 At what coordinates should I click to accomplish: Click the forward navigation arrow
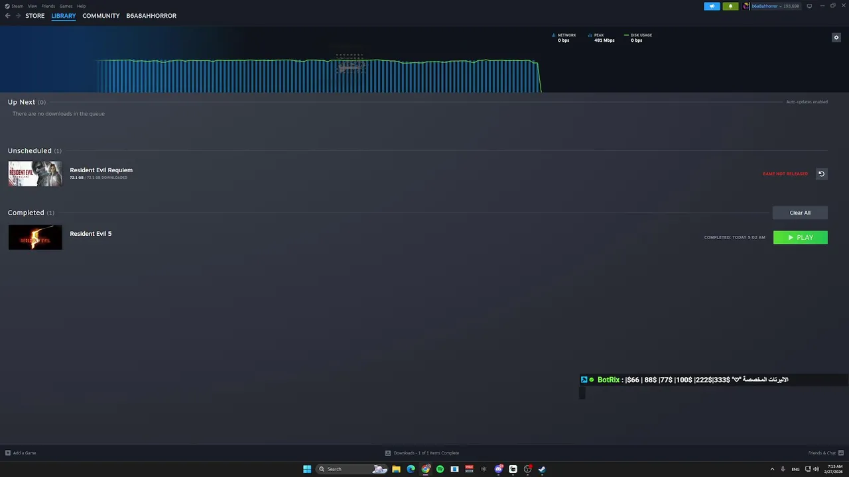coord(18,16)
